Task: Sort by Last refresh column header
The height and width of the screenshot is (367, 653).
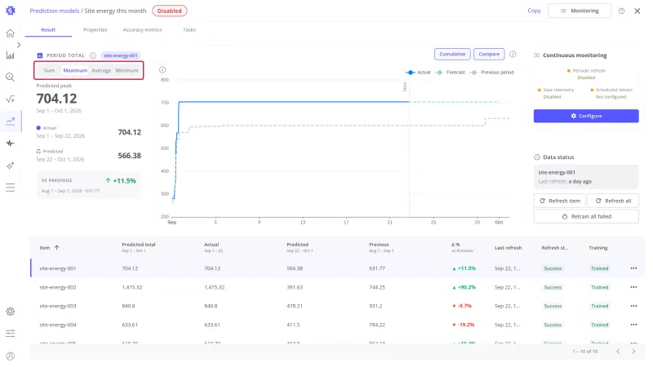Action: coord(508,248)
